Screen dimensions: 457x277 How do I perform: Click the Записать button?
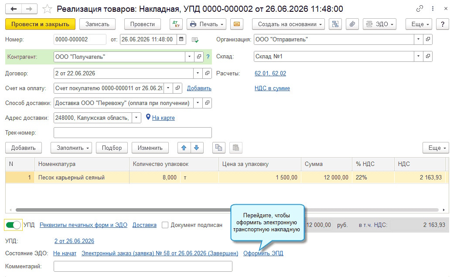97,24
